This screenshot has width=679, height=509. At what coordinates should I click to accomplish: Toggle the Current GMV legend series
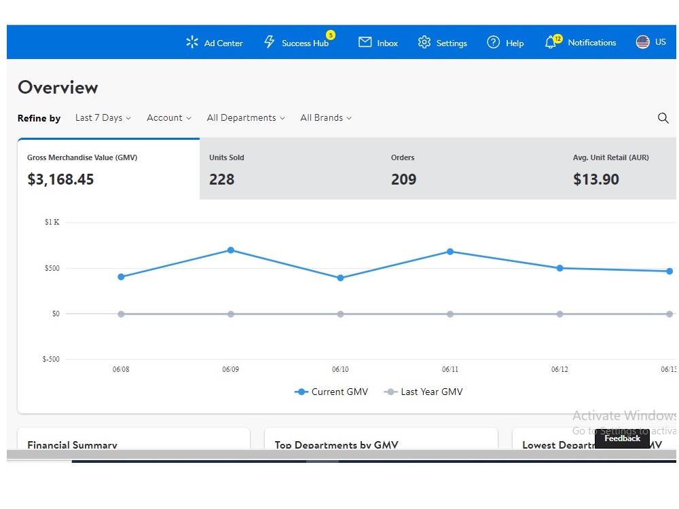pos(331,392)
